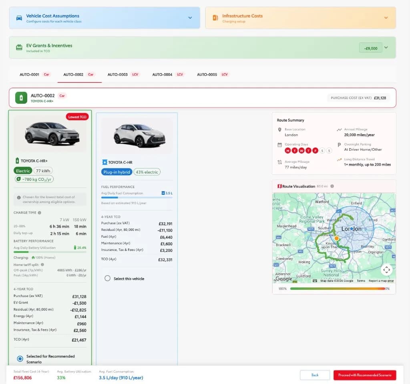Open the AUTO-0001 Car tab
410x384 pixels.
point(35,75)
